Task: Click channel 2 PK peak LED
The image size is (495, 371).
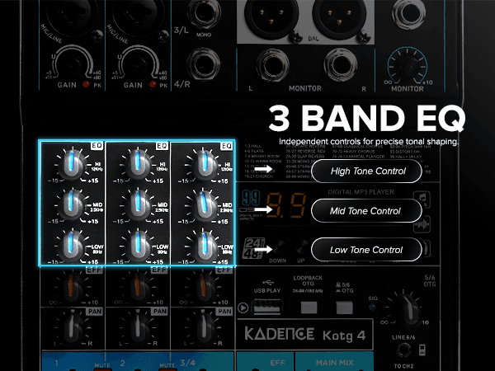Action: 153,84
